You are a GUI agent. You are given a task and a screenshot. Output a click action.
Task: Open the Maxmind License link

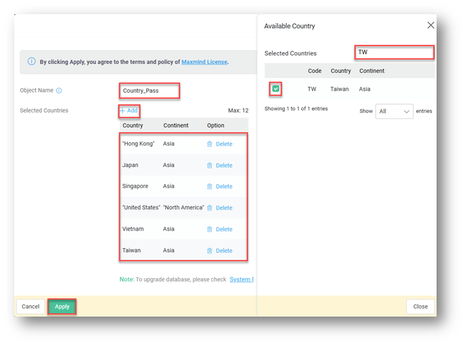204,62
